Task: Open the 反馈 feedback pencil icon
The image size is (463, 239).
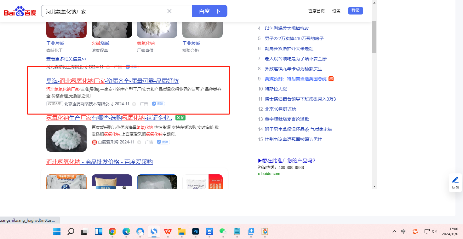Action: (455, 180)
